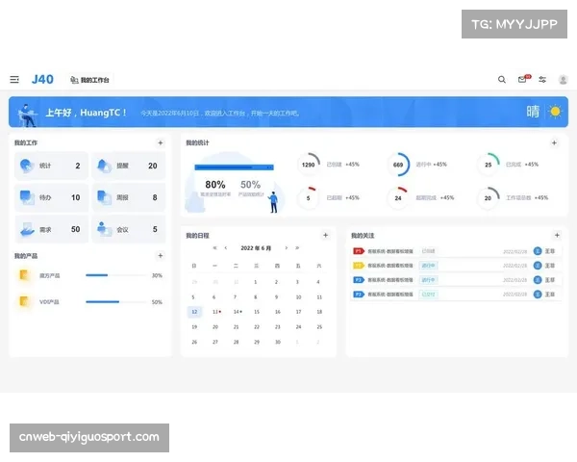Viewport: 577px width, 462px height.
Task: Expand 我的工作 panel with plus icon
Action: pos(161,142)
